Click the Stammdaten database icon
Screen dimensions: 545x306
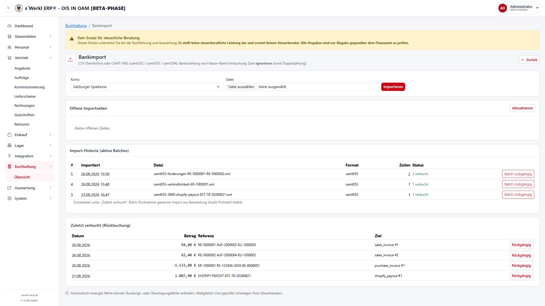click(9, 36)
